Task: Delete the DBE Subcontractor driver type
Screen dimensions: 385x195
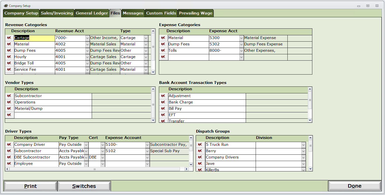Action: pos(9,157)
